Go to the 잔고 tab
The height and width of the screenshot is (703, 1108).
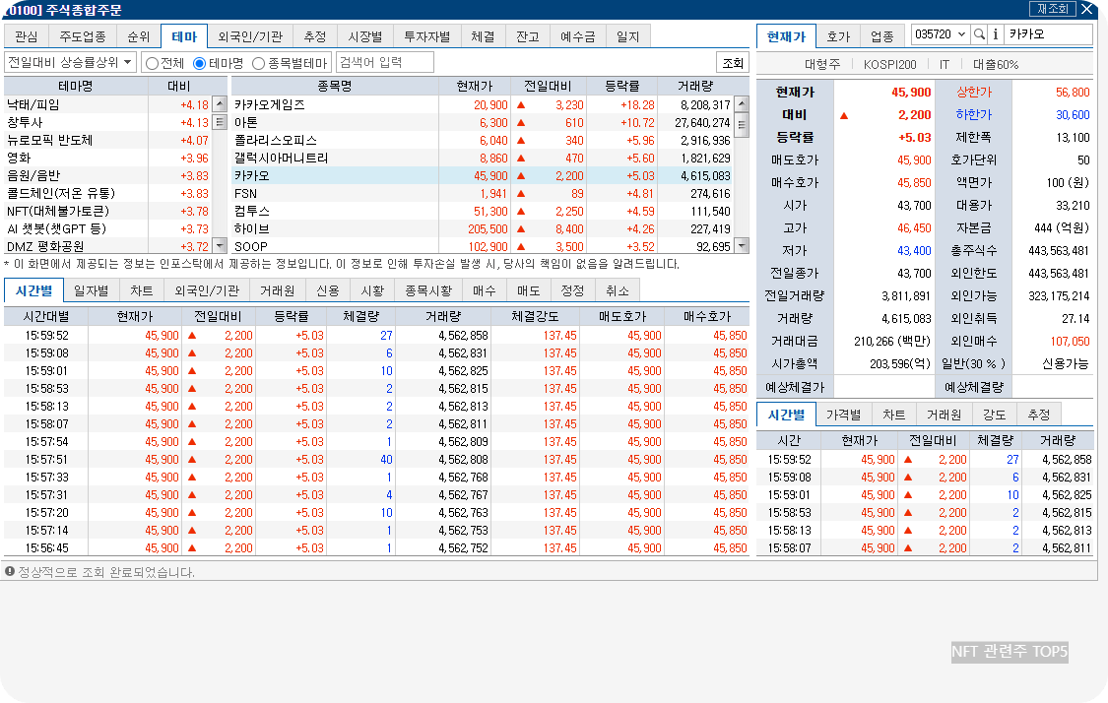point(527,36)
